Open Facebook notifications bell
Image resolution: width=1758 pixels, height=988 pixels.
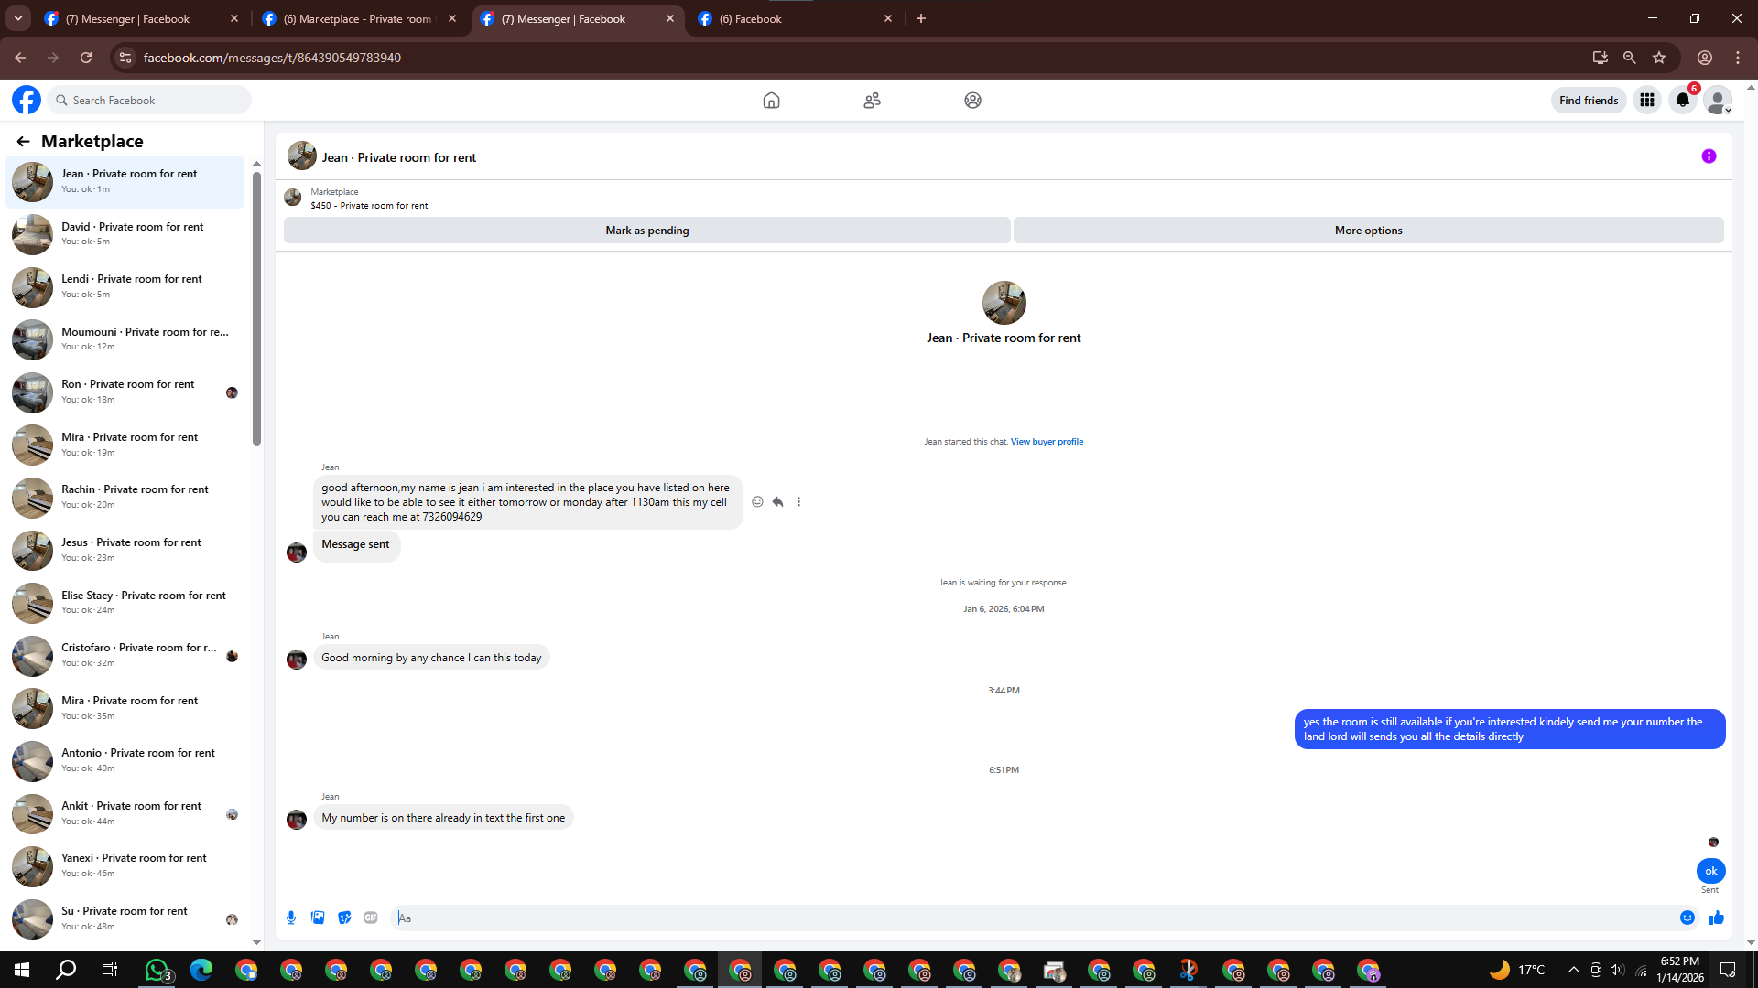(x=1683, y=101)
